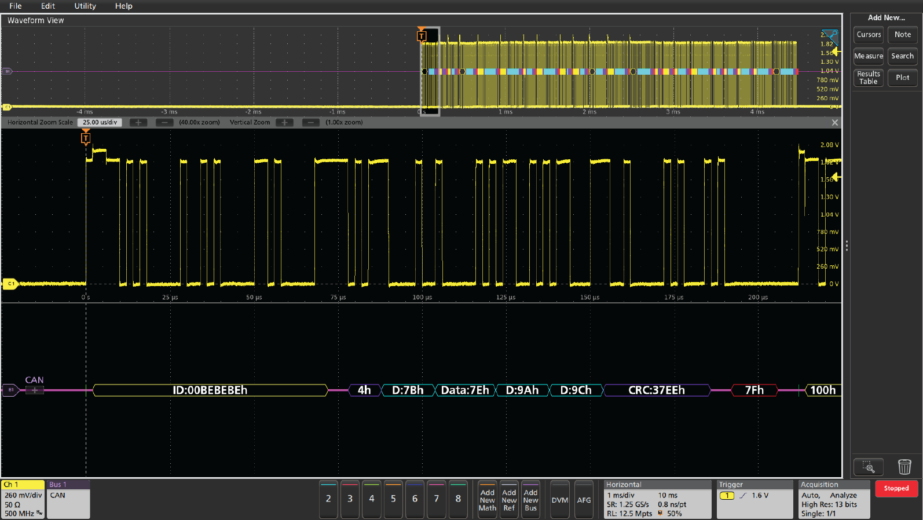Collapse side panel using dotted handle

point(847,246)
